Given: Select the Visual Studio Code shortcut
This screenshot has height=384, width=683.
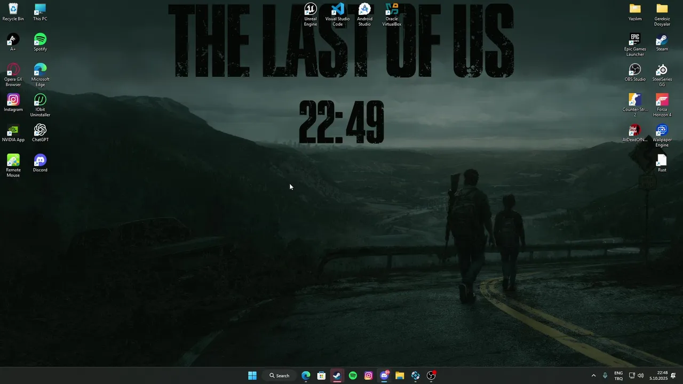Looking at the screenshot, I should coord(338,15).
